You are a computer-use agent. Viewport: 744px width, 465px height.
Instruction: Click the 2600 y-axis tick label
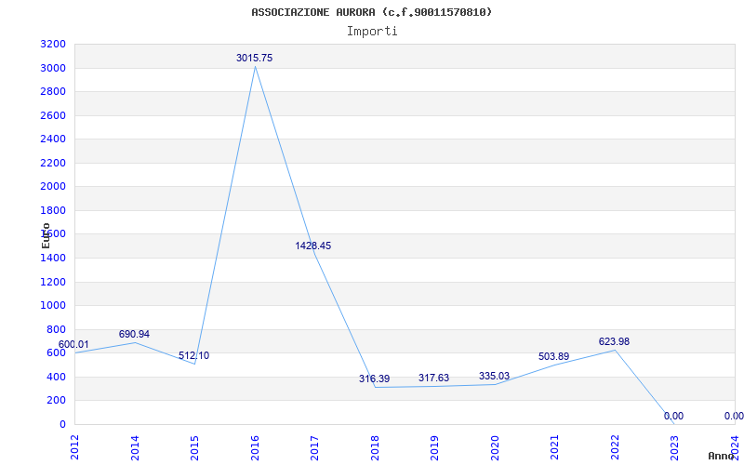pos(53,115)
